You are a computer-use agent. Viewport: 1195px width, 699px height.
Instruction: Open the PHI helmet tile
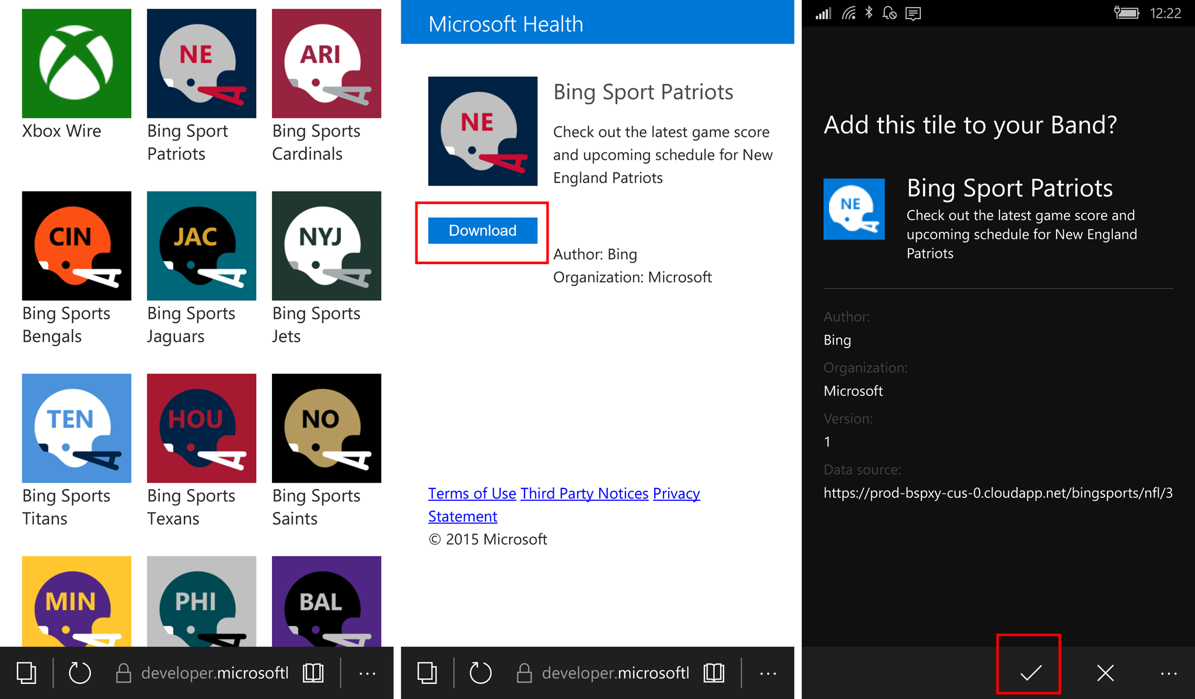pyautogui.click(x=201, y=601)
